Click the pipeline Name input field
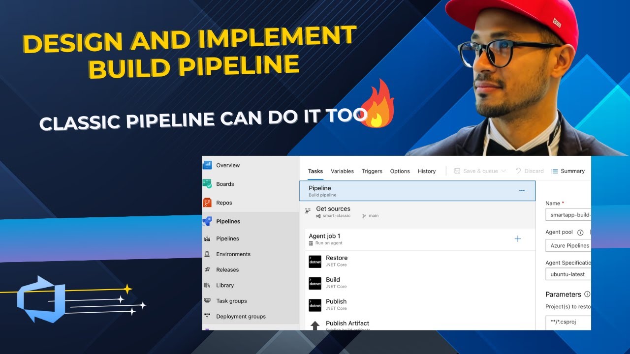The height and width of the screenshot is (354, 630). [x=568, y=214]
